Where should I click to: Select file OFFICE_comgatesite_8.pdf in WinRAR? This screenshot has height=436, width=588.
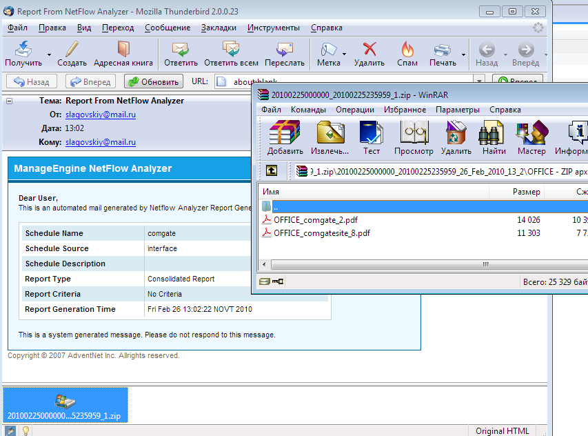322,233
